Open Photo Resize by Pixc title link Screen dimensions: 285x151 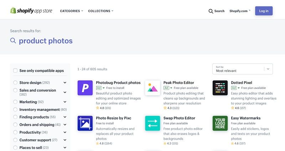tap(114, 118)
